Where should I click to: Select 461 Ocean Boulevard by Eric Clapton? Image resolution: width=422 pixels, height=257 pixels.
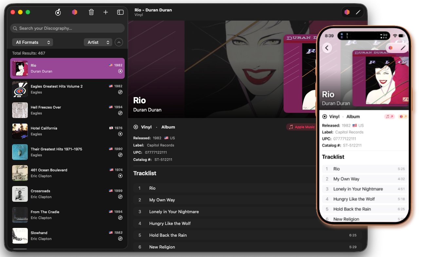coord(67,173)
